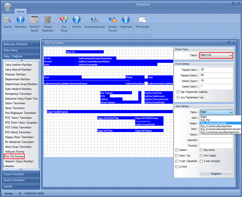Open Kontrol Paneli from the ribbon
The width and height of the screenshot is (242, 197).
point(34,20)
